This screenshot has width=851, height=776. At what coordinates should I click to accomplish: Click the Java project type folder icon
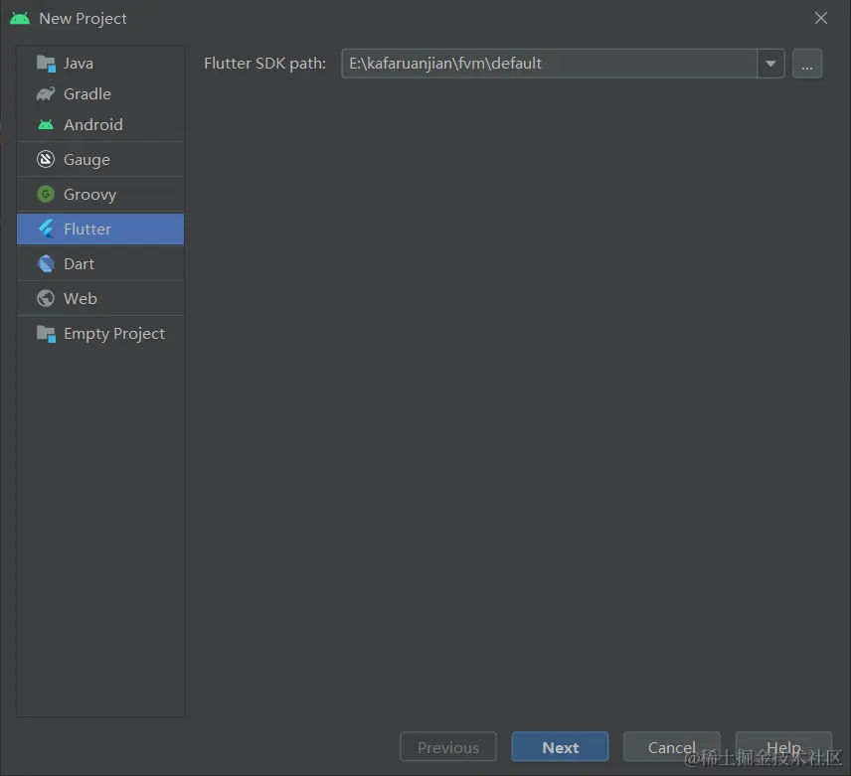pos(46,64)
